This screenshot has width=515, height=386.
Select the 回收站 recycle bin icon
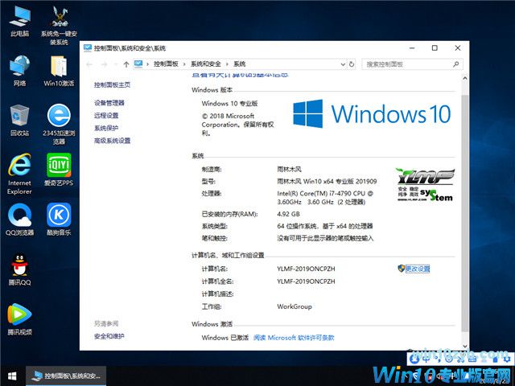pos(19,120)
